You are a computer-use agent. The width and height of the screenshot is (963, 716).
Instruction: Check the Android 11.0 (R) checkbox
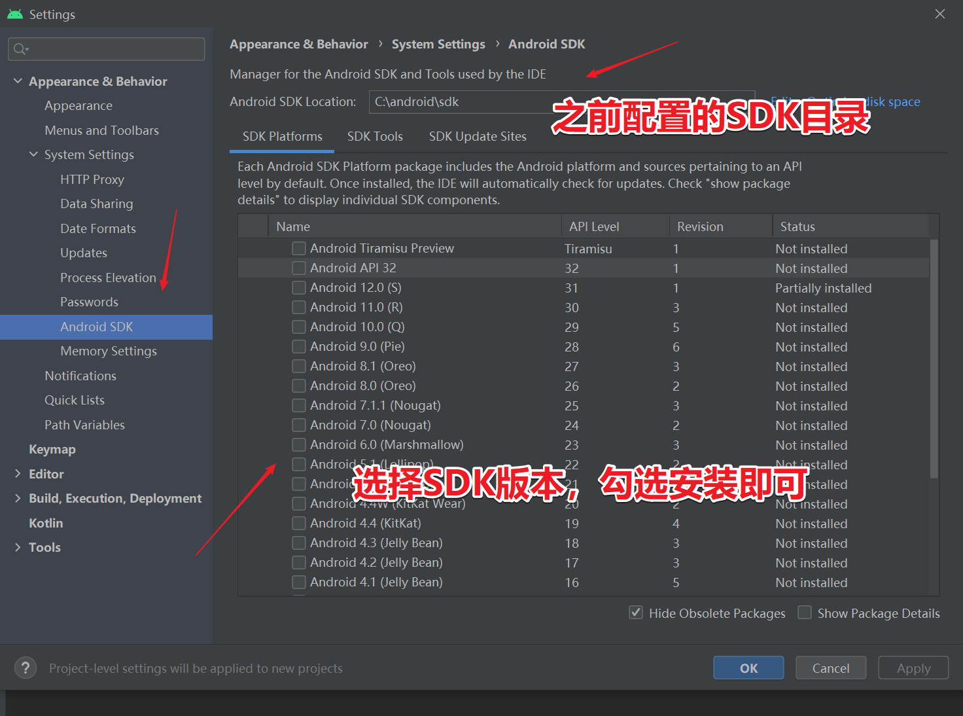click(299, 307)
